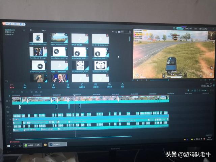Expand the Record dropdown beside Import
The height and width of the screenshot is (162, 216).
(x=44, y=30)
